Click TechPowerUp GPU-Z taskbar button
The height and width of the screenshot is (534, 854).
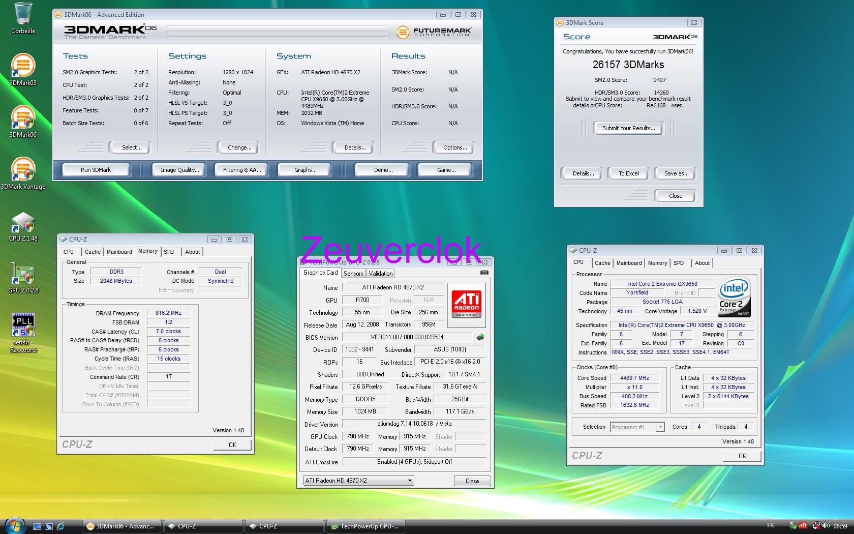366,526
